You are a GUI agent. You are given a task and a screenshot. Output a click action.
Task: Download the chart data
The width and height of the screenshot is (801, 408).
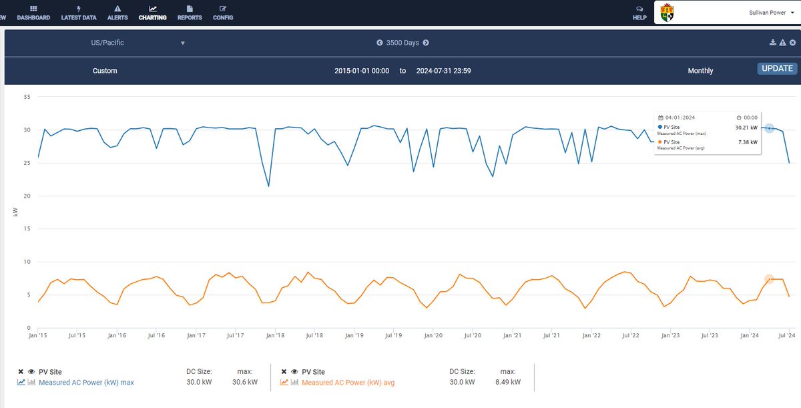click(x=773, y=43)
